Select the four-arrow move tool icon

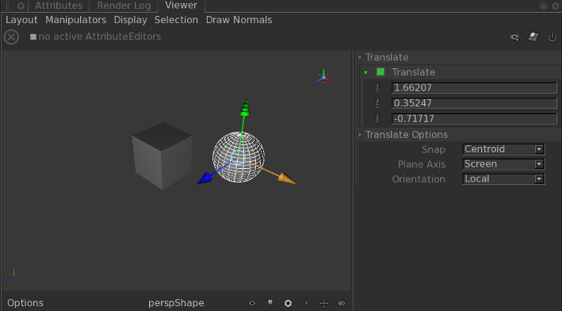click(323, 303)
